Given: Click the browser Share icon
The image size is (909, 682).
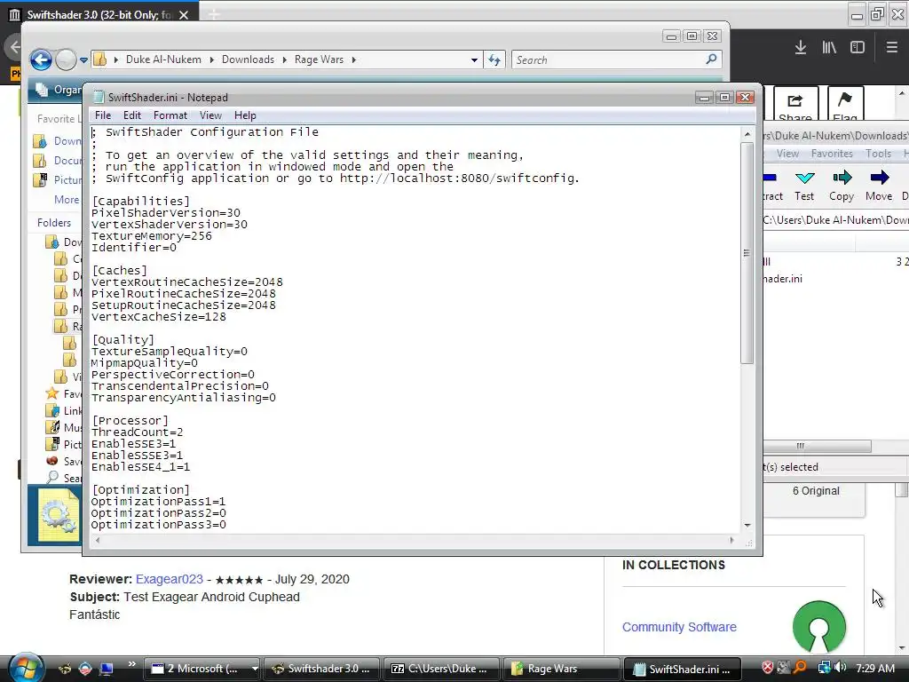Looking at the screenshot, I should click(x=795, y=105).
